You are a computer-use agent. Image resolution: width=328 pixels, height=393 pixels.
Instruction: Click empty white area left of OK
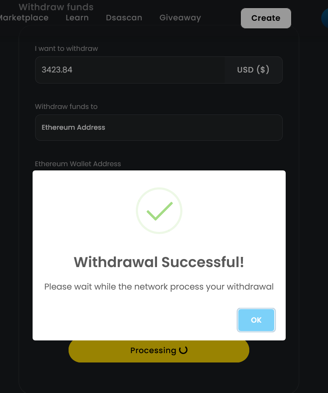[x=135, y=320]
